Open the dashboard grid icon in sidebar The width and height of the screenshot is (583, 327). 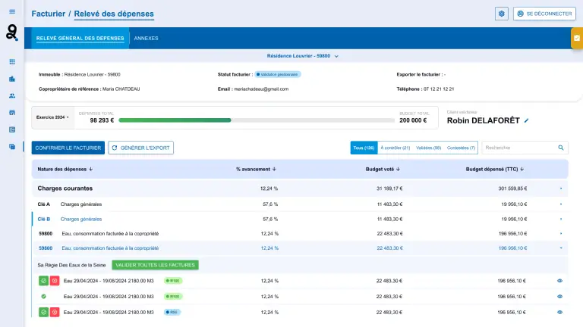(x=12, y=61)
